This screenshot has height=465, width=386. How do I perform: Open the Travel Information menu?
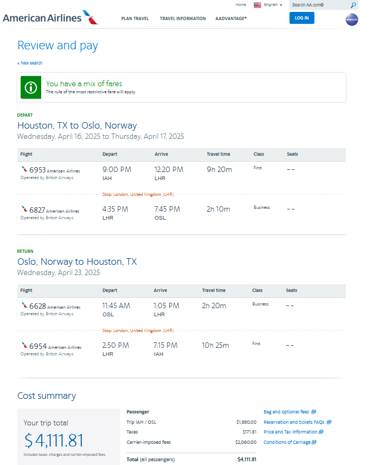pyautogui.click(x=183, y=18)
